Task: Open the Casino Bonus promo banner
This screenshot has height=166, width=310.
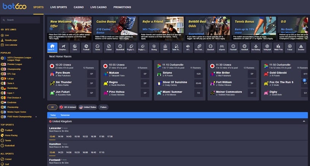Action: tap(115, 28)
